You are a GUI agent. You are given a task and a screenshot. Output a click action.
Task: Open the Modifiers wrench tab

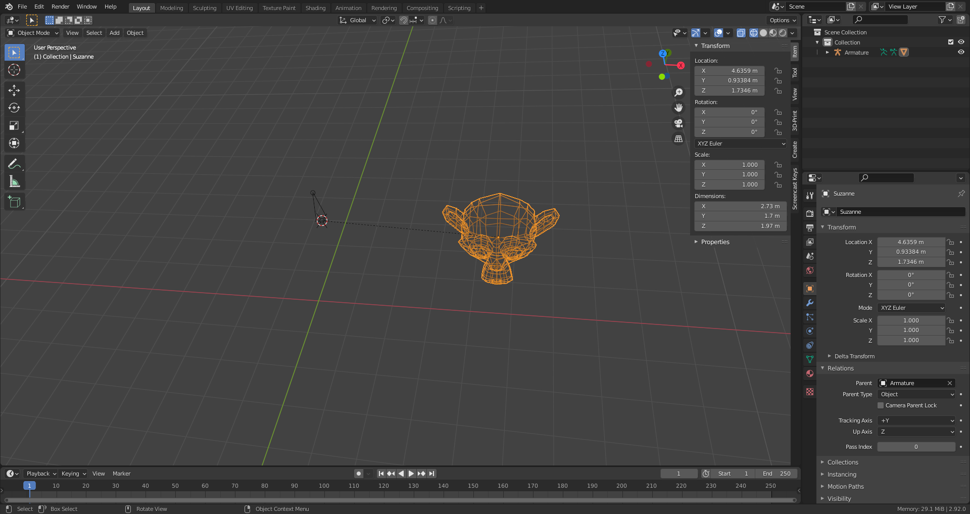[810, 303]
